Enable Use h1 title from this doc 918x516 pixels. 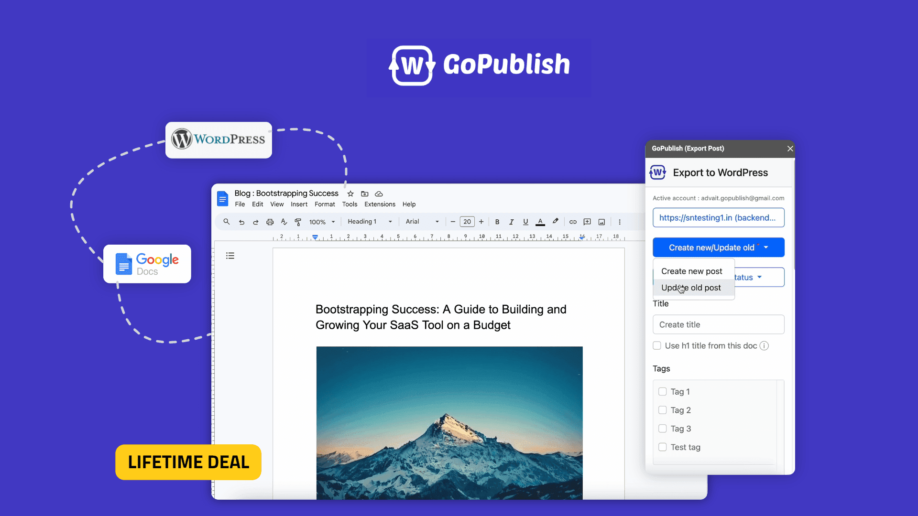coord(657,345)
